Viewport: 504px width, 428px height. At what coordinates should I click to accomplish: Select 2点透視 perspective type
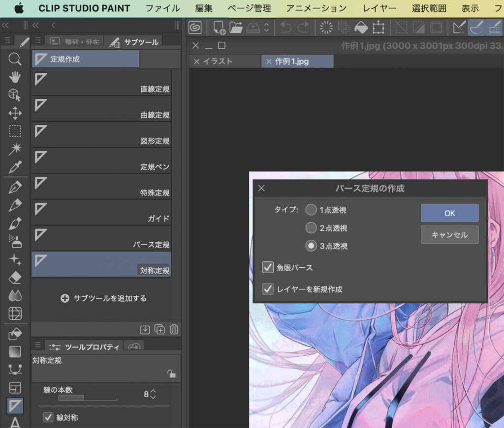pos(311,228)
